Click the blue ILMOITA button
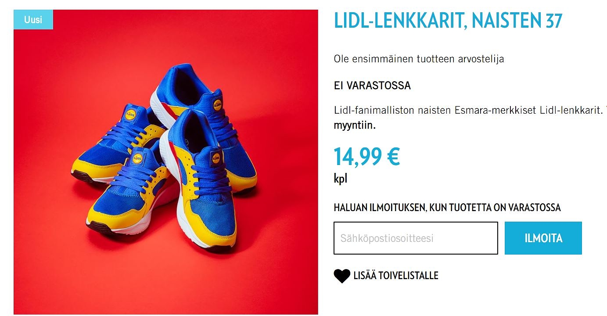This screenshot has height=316, width=607. tap(543, 238)
